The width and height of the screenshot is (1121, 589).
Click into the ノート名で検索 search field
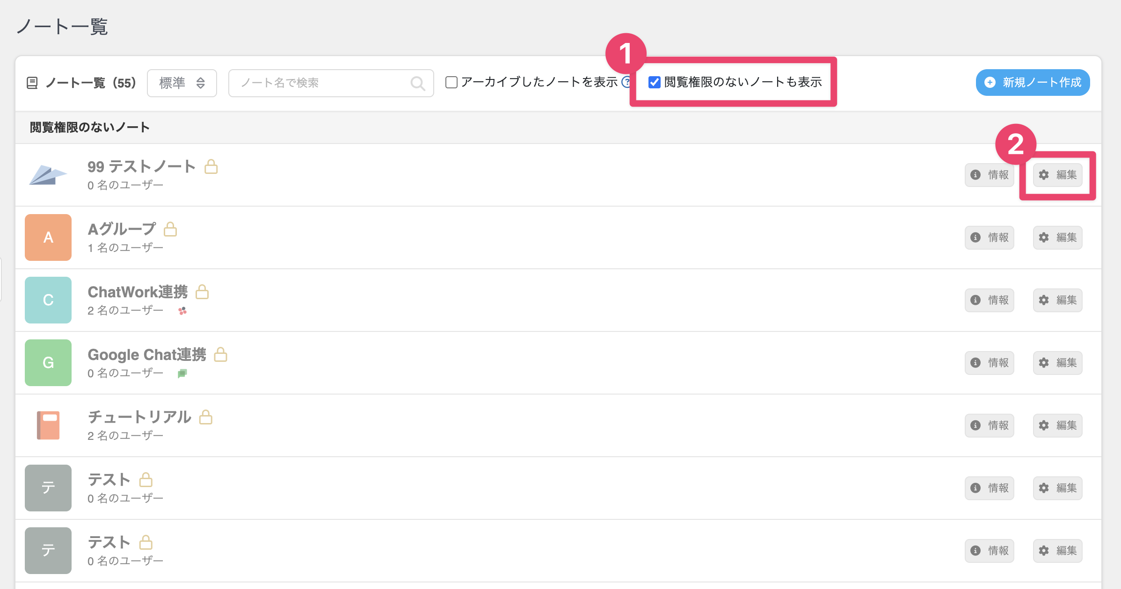(323, 83)
